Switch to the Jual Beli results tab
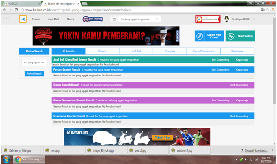This screenshot has height=164, width=277. (x=136, y=51)
